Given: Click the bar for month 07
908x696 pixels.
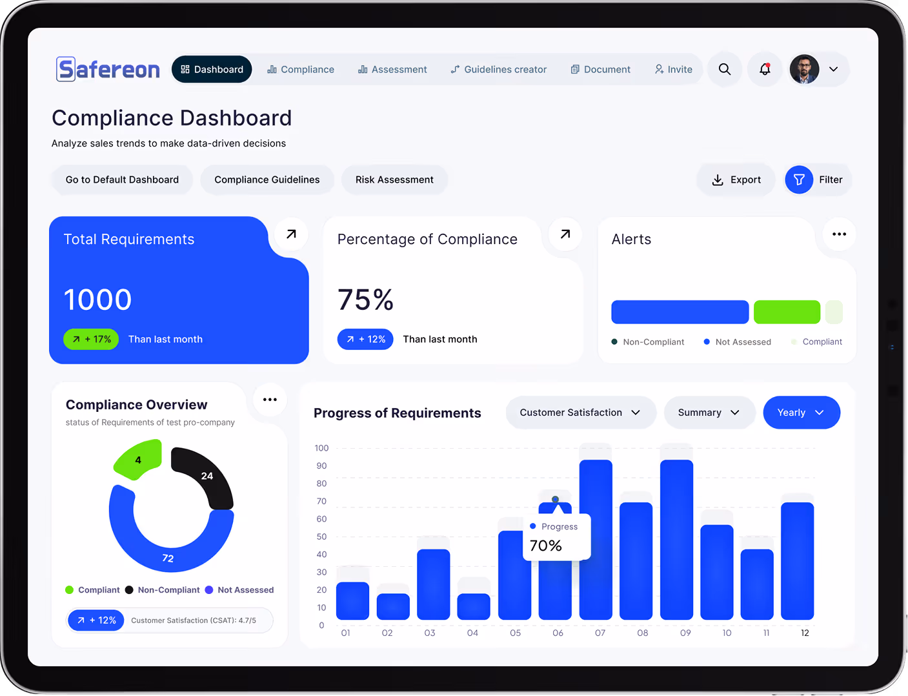Looking at the screenshot, I should pos(596,540).
